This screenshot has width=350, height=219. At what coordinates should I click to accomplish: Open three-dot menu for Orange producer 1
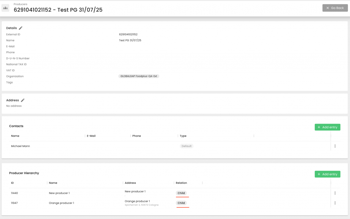[x=335, y=203]
